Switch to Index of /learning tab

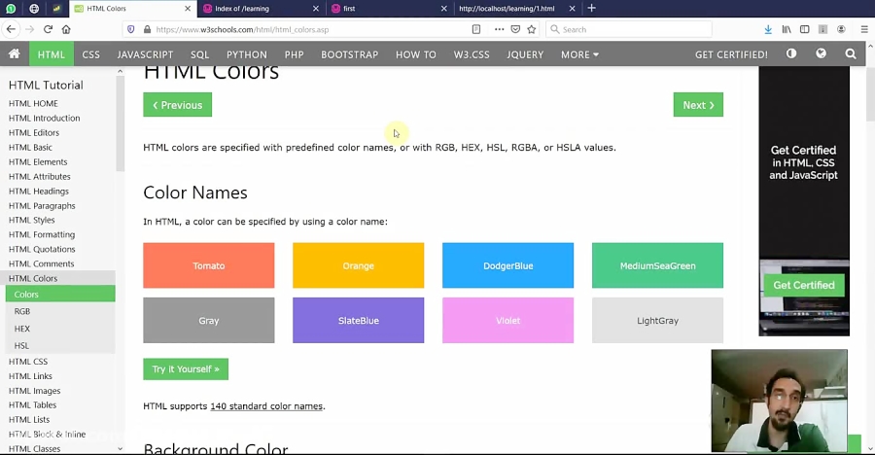pyautogui.click(x=262, y=9)
